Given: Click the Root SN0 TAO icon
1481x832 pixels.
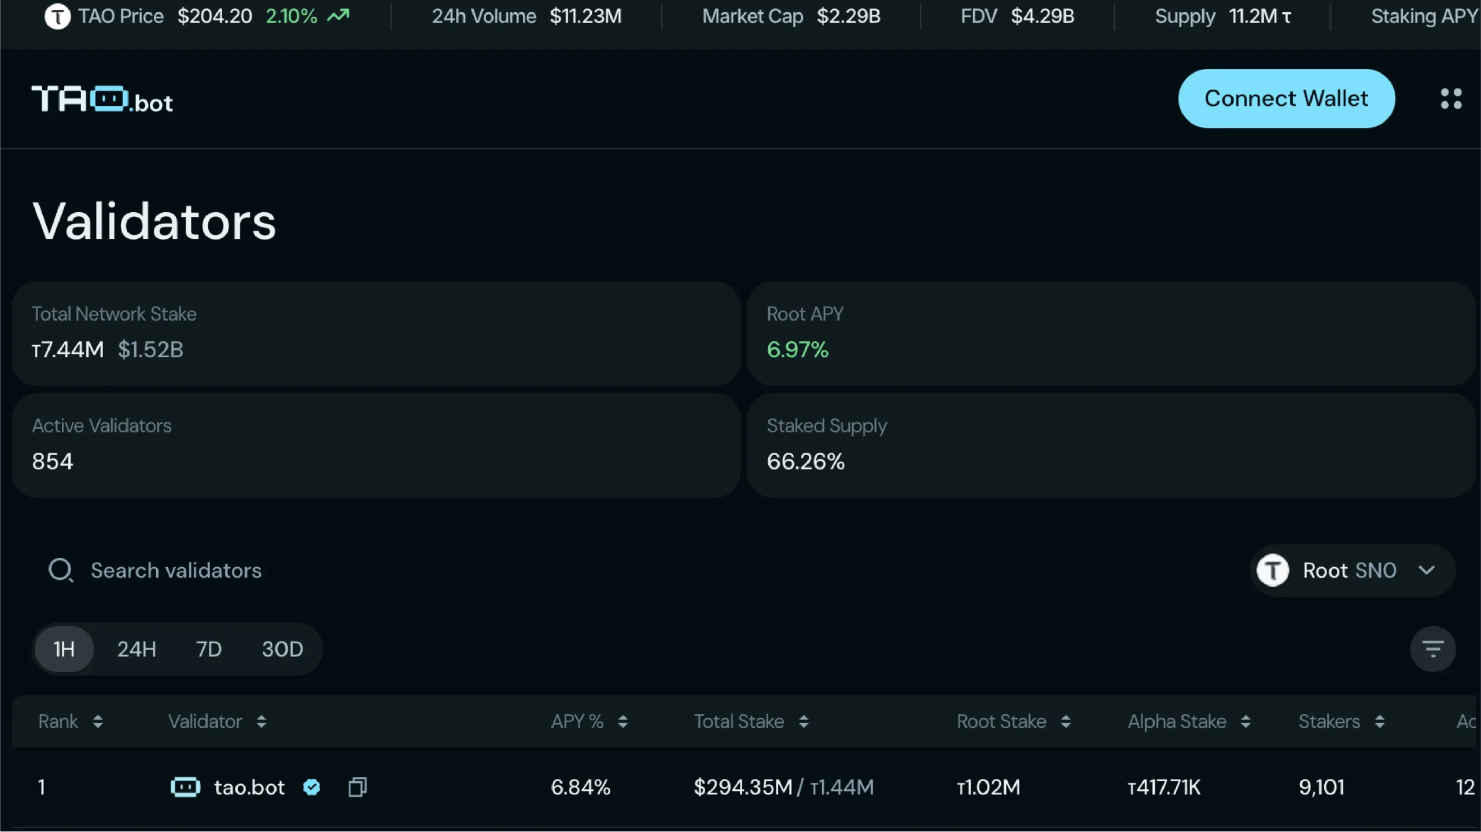Looking at the screenshot, I should (1273, 570).
